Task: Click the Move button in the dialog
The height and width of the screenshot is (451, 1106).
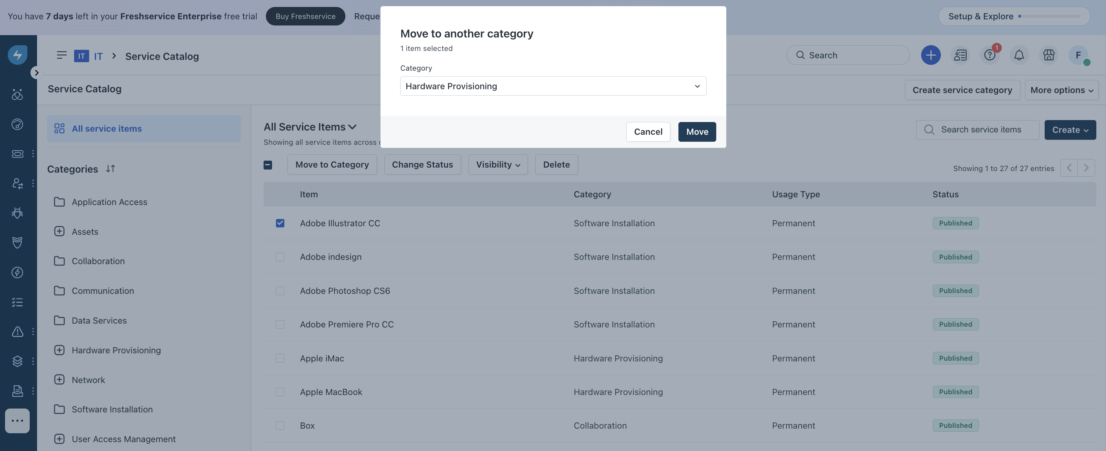Action: [x=697, y=131]
